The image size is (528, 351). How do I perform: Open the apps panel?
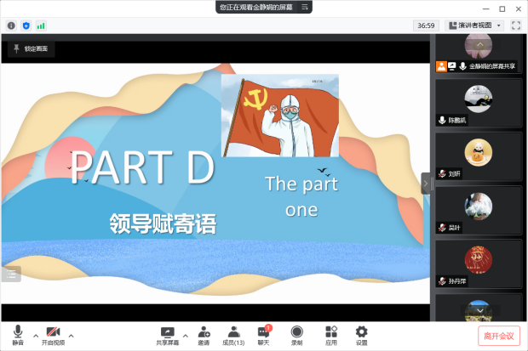pos(331,335)
